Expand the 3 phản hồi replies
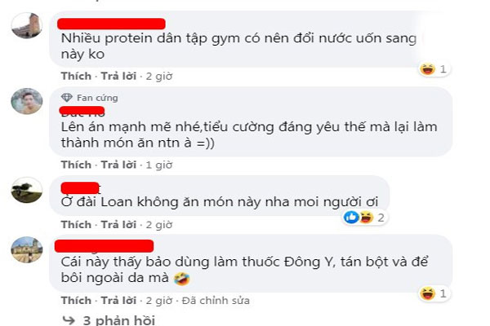490x326 pixels. [x=119, y=320]
